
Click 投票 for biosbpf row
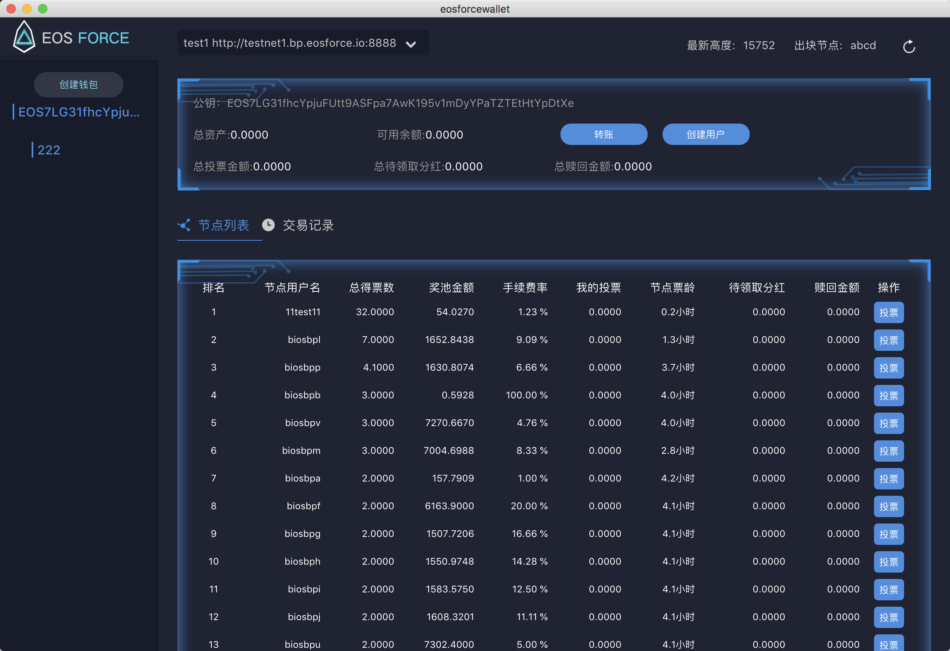click(x=888, y=506)
